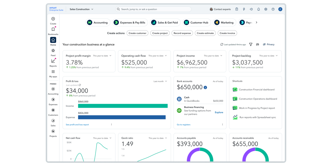Open Reports from the left sidebar
Screen dimensions: 332x166
coord(53,61)
